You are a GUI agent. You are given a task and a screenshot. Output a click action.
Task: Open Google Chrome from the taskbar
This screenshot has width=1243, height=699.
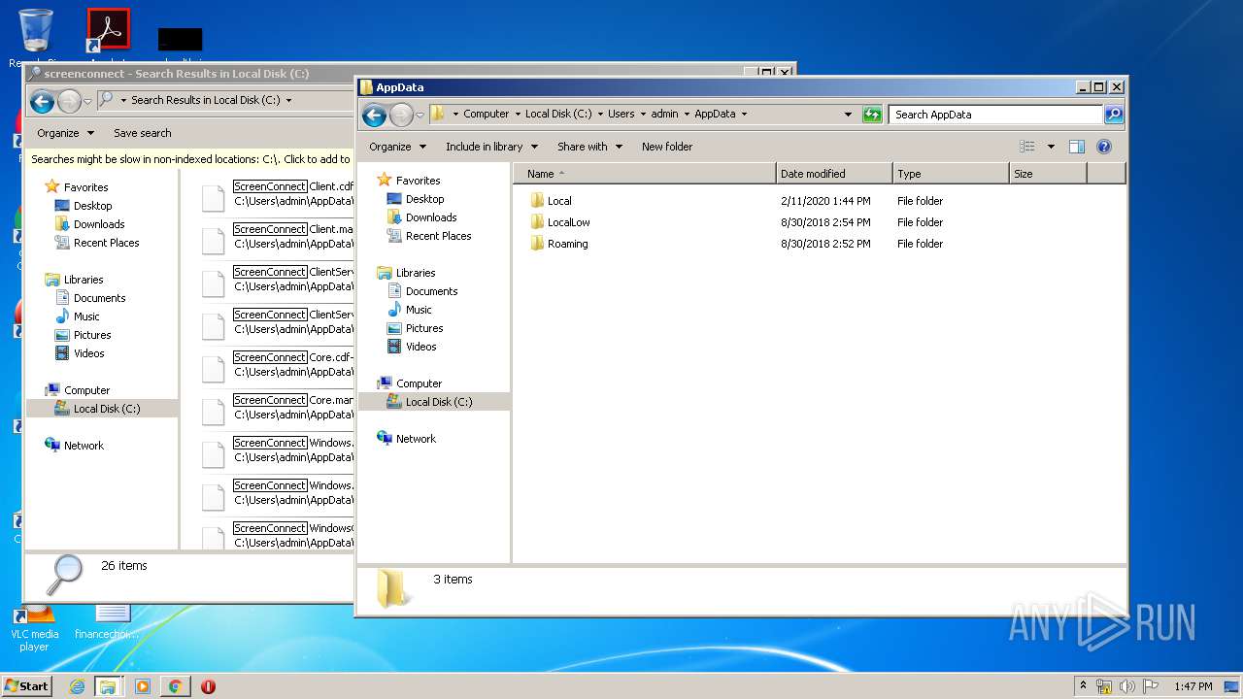(175, 686)
